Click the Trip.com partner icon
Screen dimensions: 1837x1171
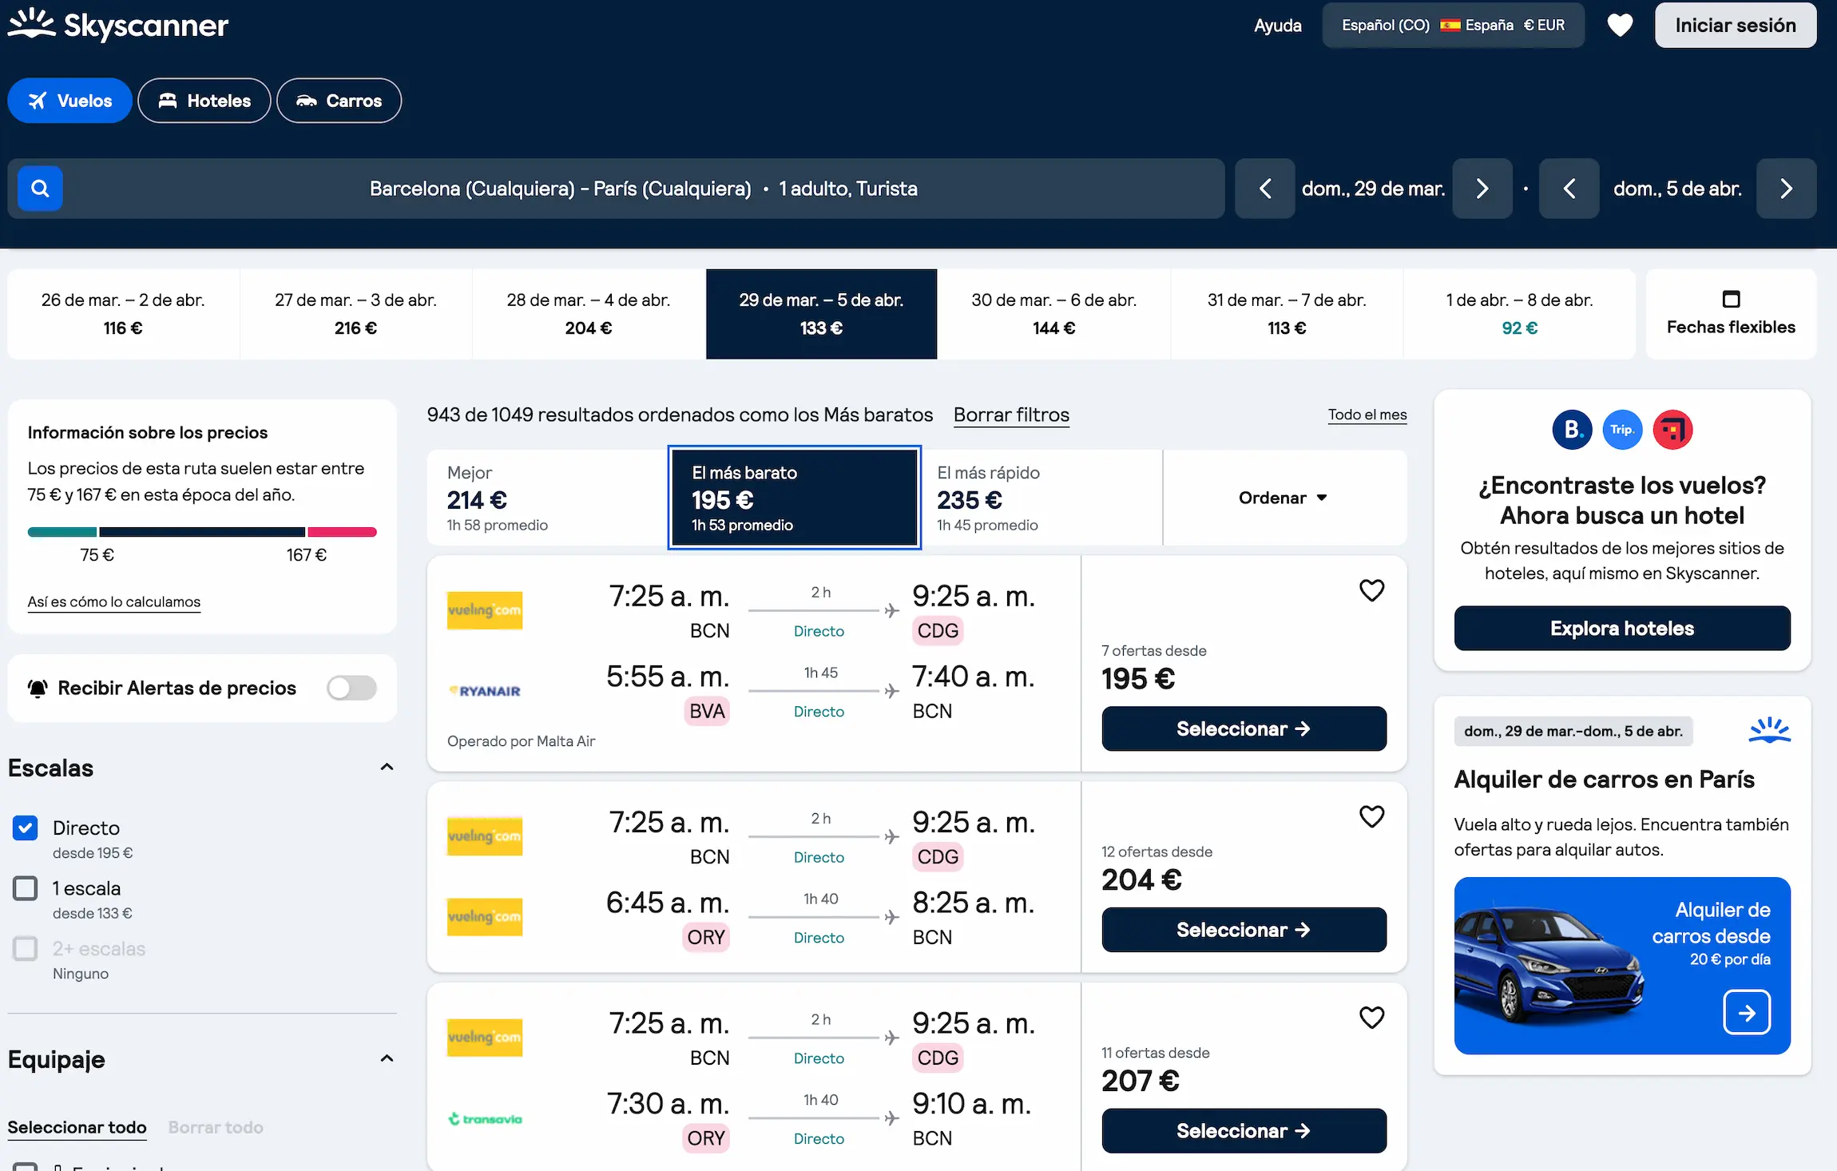click(x=1622, y=430)
